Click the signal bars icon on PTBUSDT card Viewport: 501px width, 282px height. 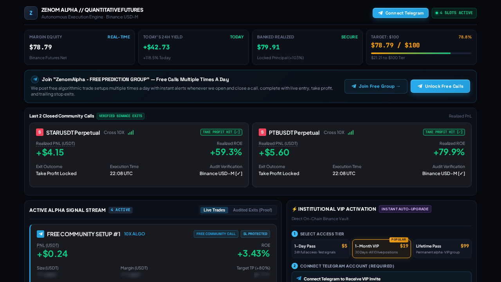coord(351,132)
